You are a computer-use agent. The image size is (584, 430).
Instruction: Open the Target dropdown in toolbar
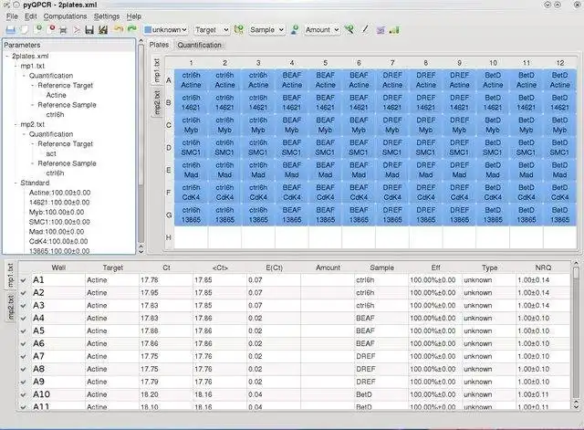[x=211, y=30]
